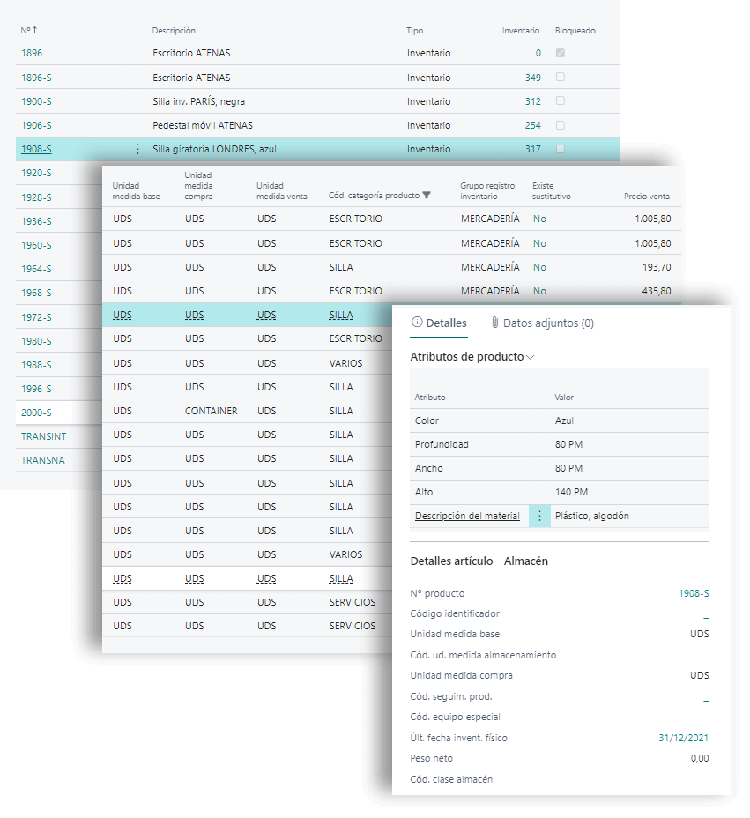Click the three-dot button beside Descripción del material
This screenshot has height=818, width=750.
point(539,516)
